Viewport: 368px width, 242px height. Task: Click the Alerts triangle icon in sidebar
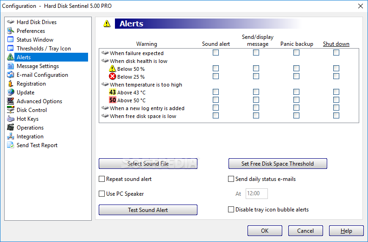[x=11, y=57]
